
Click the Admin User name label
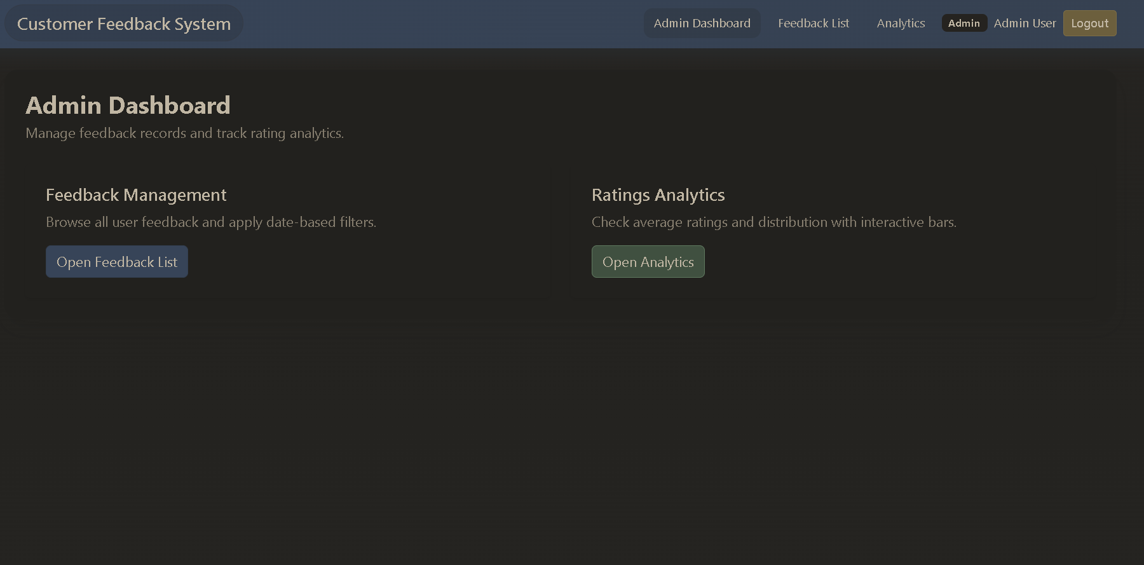[x=1025, y=24]
